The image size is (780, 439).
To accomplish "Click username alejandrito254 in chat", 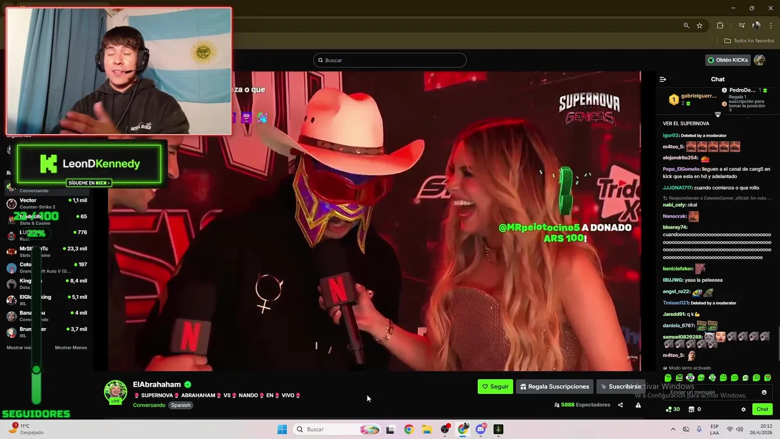I will (x=680, y=158).
